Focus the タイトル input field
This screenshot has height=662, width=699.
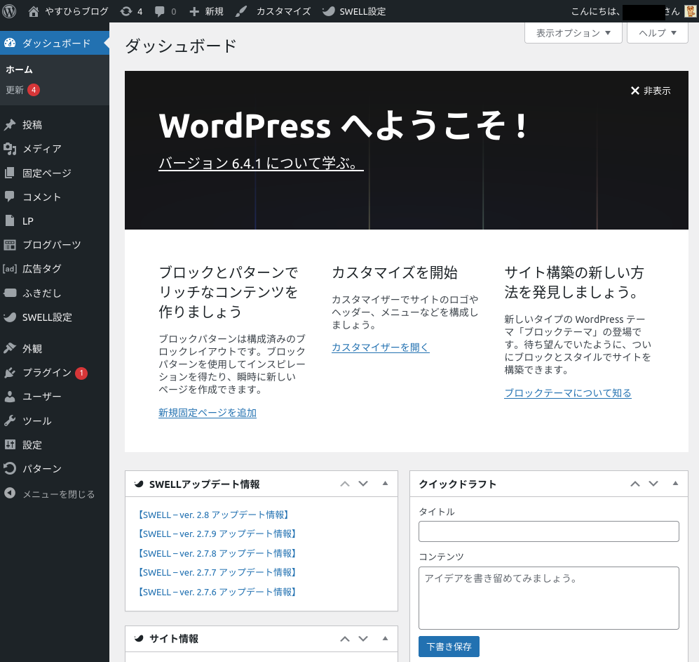[x=548, y=531]
